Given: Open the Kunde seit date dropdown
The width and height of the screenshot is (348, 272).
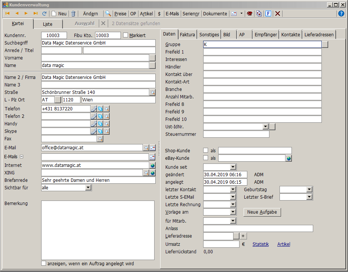Looking at the screenshot, I should pyautogui.click(x=233, y=167).
